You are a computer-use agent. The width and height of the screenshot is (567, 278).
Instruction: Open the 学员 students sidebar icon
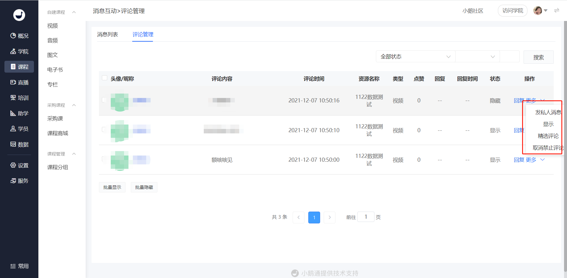click(x=13, y=129)
